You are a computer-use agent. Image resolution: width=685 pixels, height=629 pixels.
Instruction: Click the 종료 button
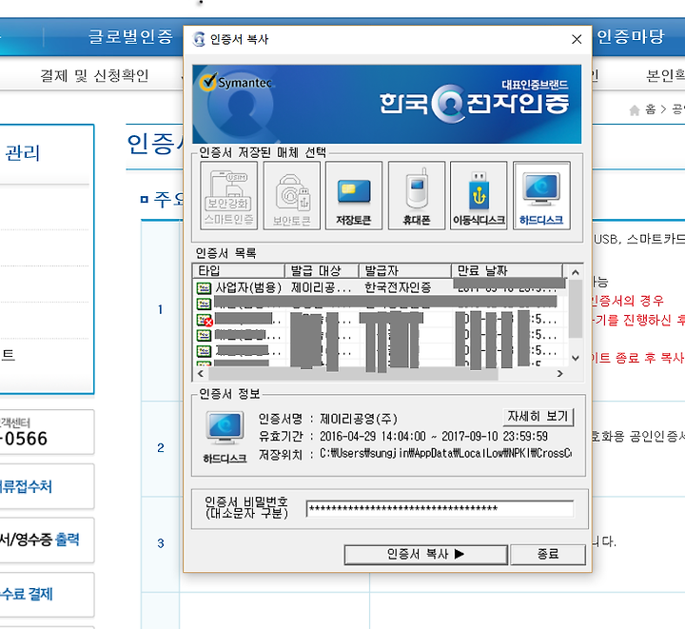[x=548, y=555]
